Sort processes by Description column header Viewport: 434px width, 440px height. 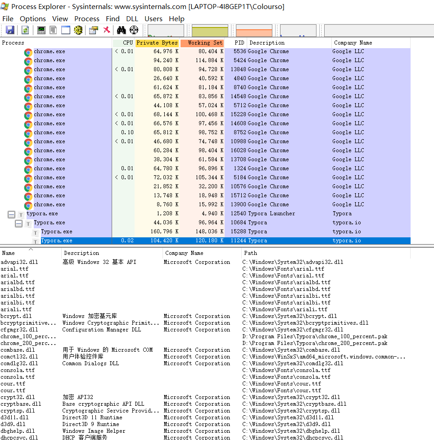click(289, 43)
